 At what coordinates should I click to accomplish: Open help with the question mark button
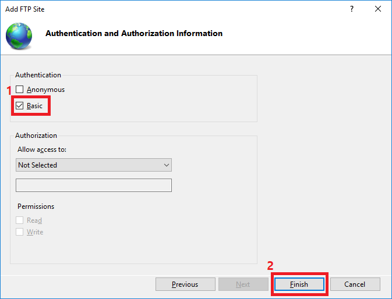tap(352, 9)
